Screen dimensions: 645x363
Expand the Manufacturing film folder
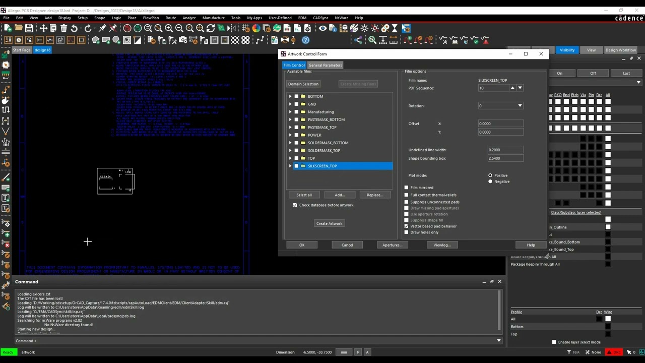click(290, 112)
